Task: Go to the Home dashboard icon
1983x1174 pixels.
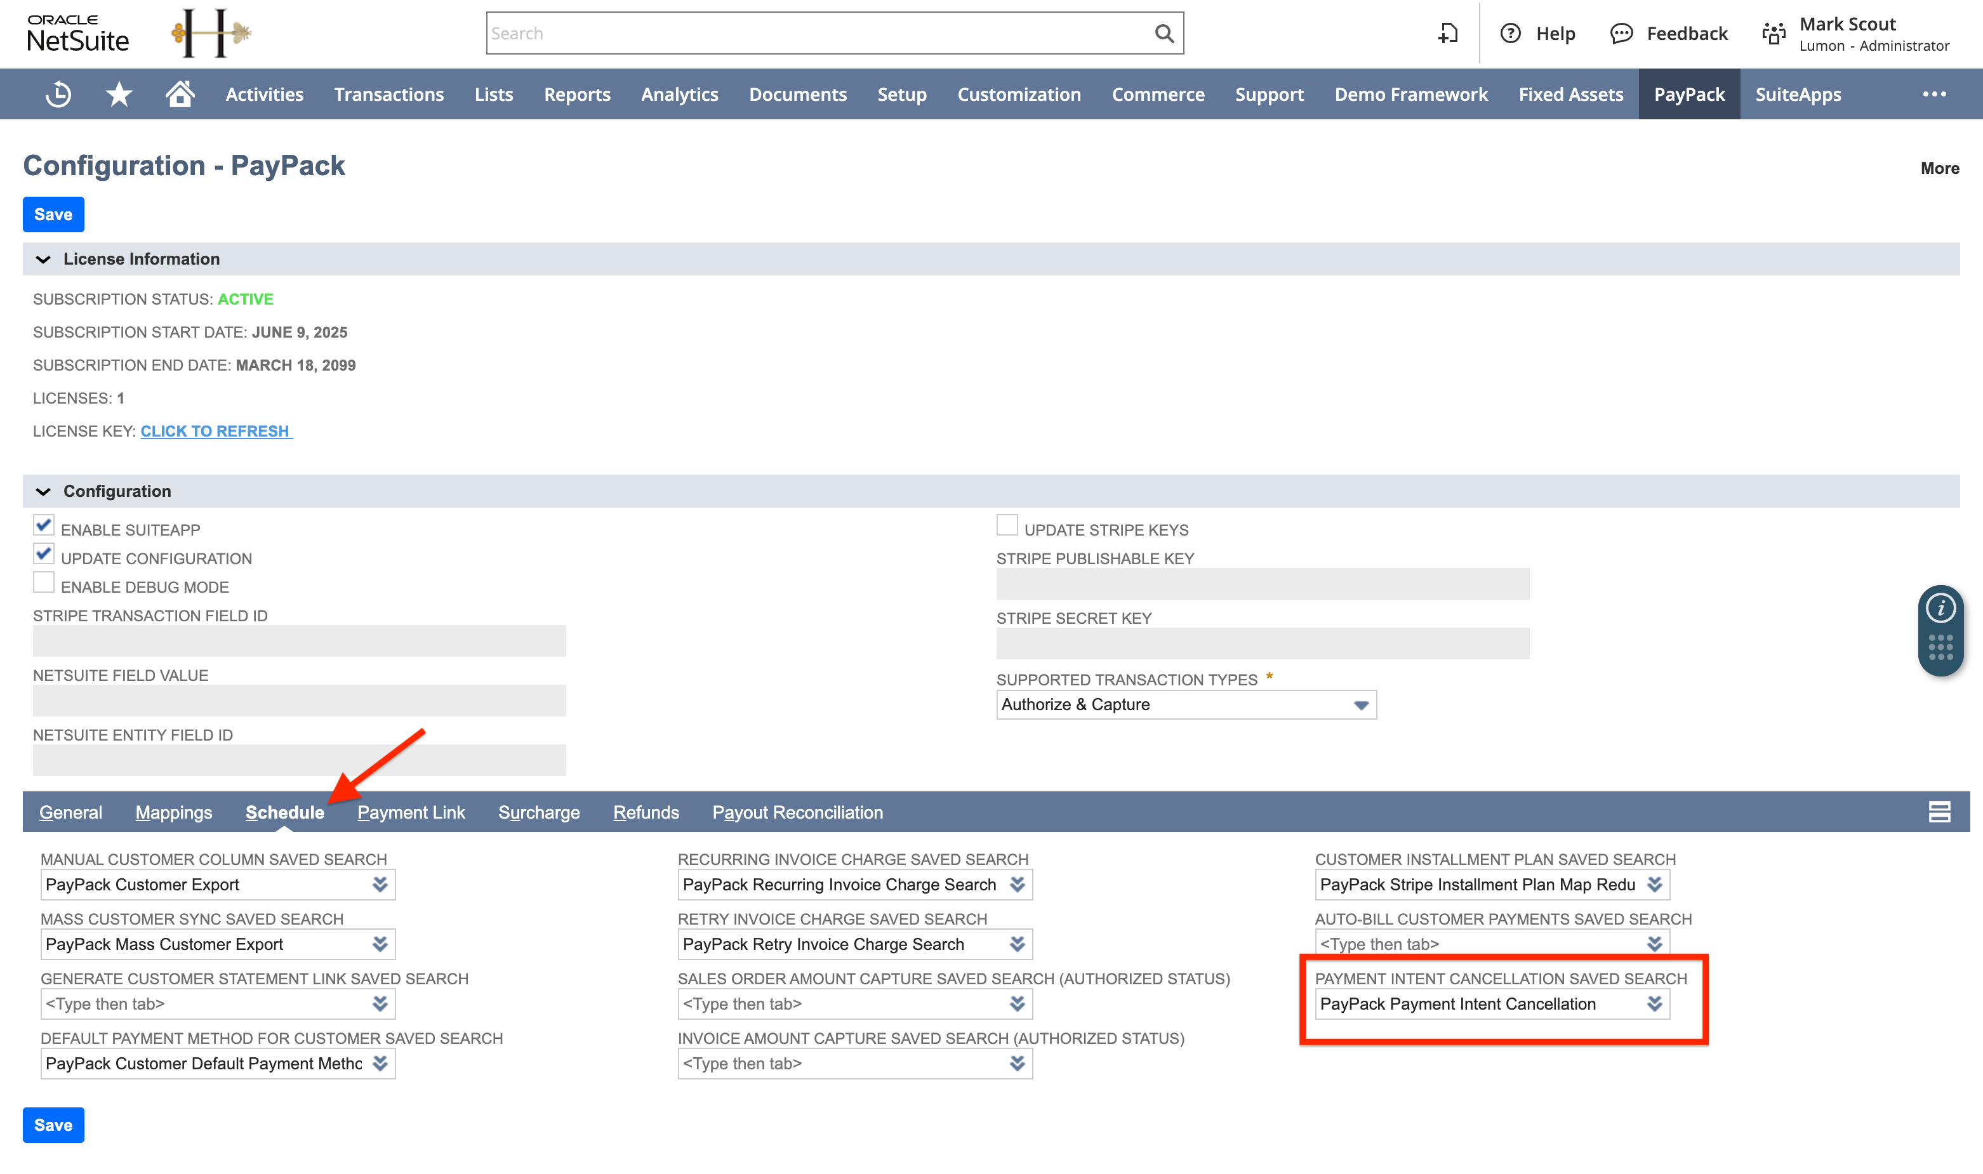Action: click(179, 93)
